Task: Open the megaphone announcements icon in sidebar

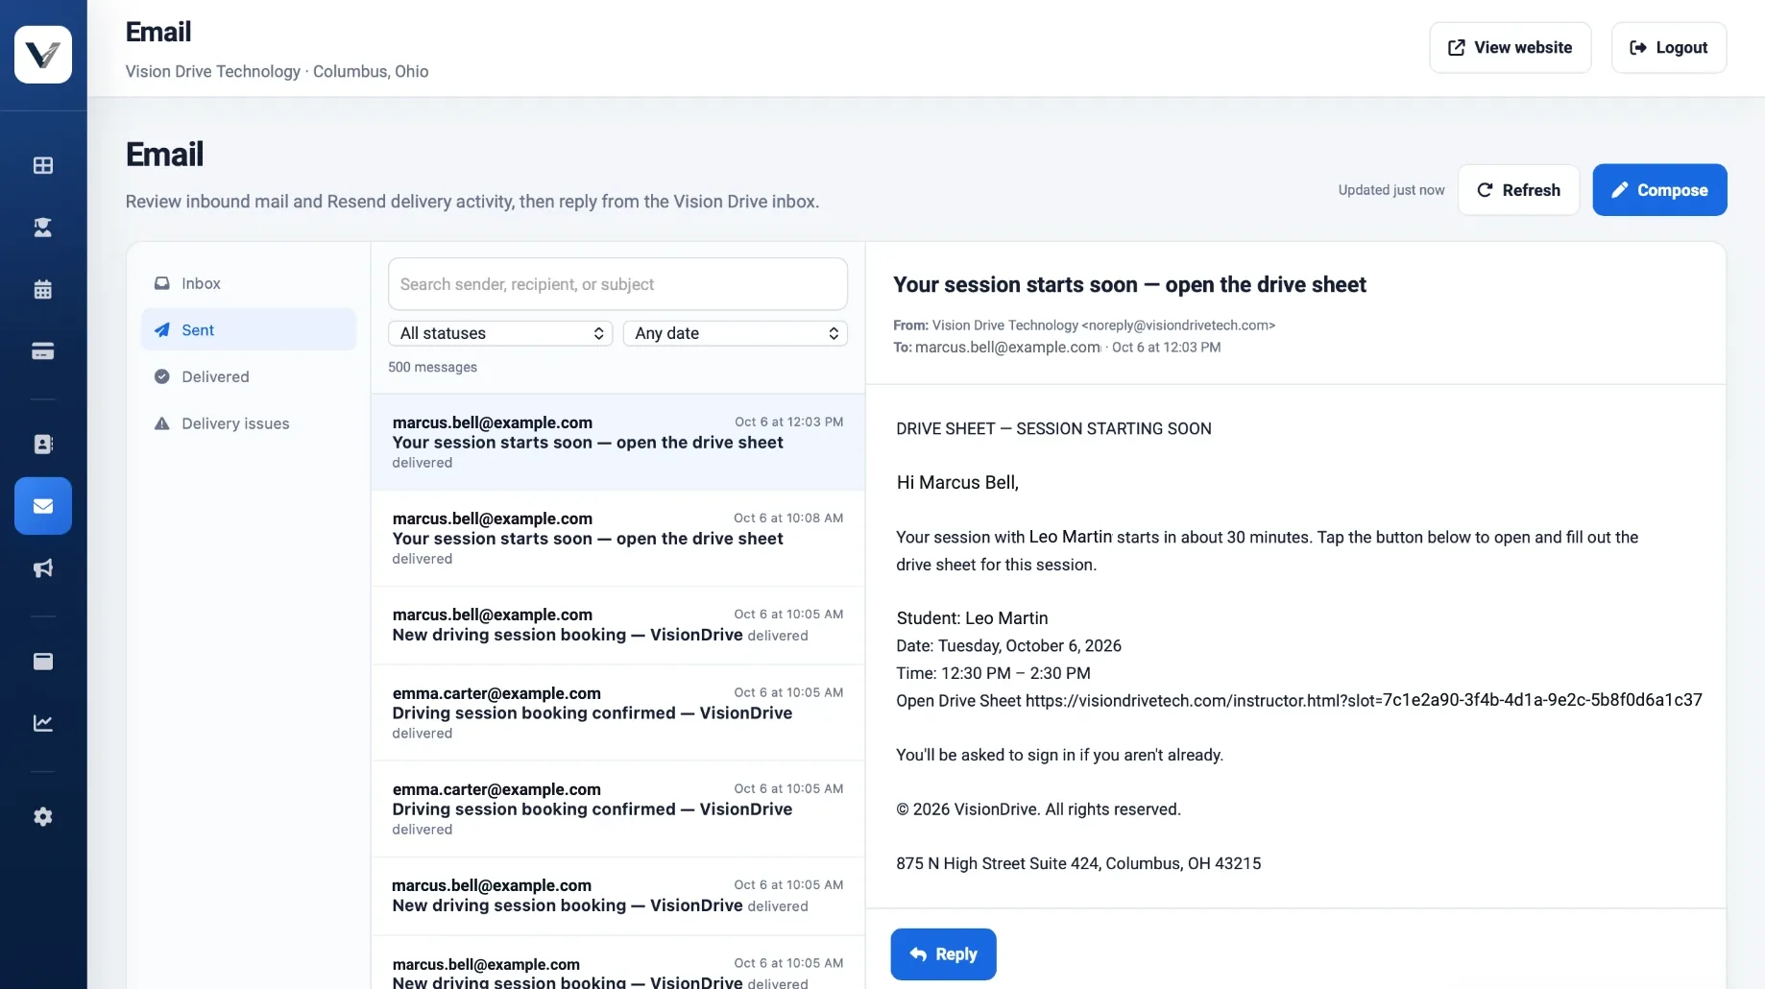Action: [x=43, y=568]
